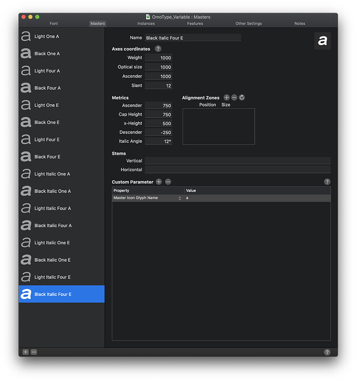Viewport: 357px width, 382px height.
Task: Open the Instances tab
Action: [x=146, y=23]
